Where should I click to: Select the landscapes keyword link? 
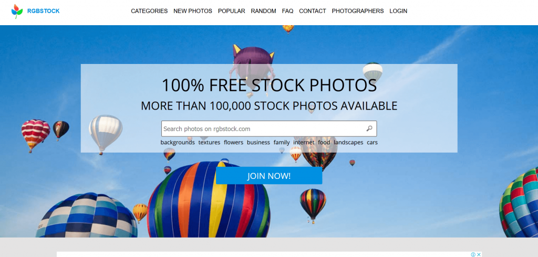(348, 142)
